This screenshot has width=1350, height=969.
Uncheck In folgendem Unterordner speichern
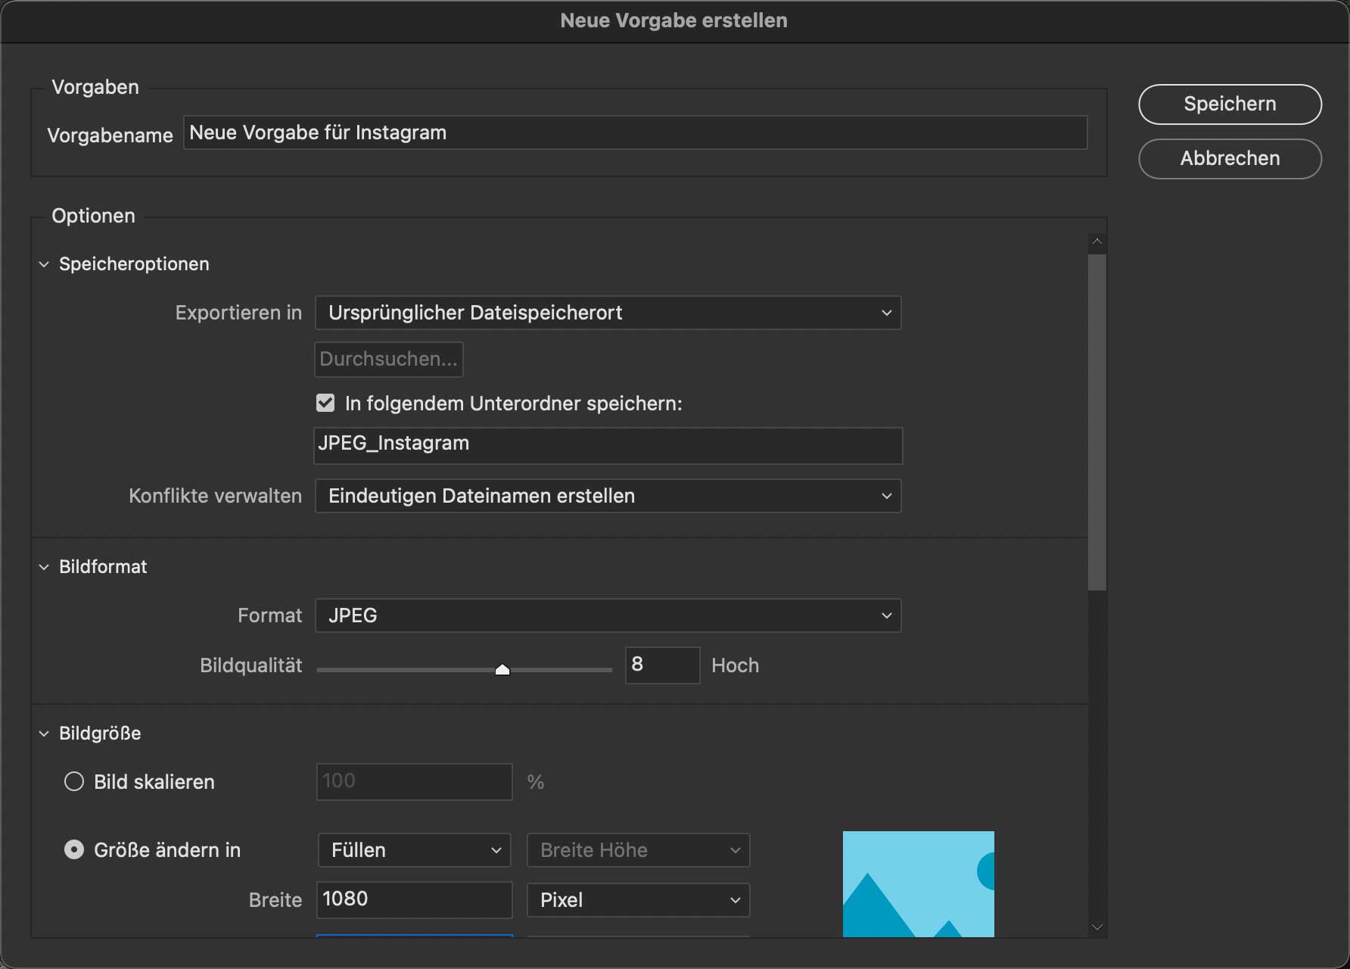point(325,403)
